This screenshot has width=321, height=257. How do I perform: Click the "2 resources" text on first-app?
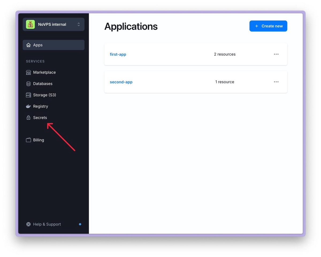pos(225,54)
